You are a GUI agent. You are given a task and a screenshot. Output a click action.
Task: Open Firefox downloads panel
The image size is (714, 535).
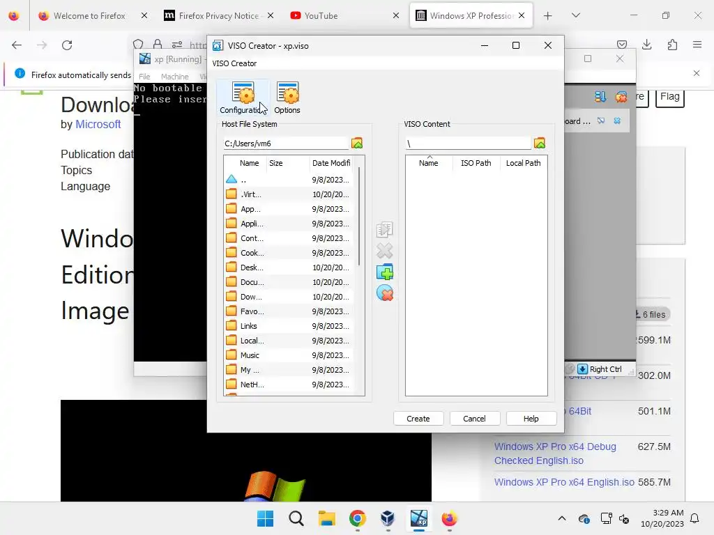point(646,45)
